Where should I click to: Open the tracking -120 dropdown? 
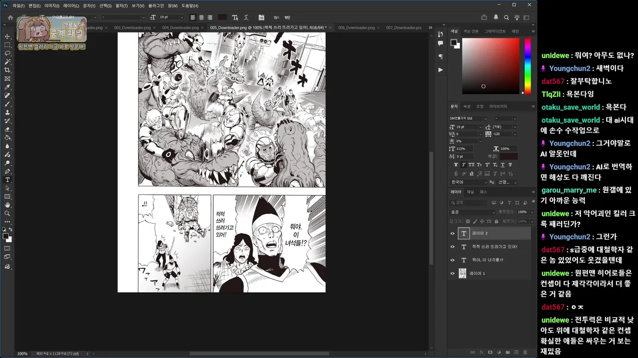pyautogui.click(x=515, y=134)
